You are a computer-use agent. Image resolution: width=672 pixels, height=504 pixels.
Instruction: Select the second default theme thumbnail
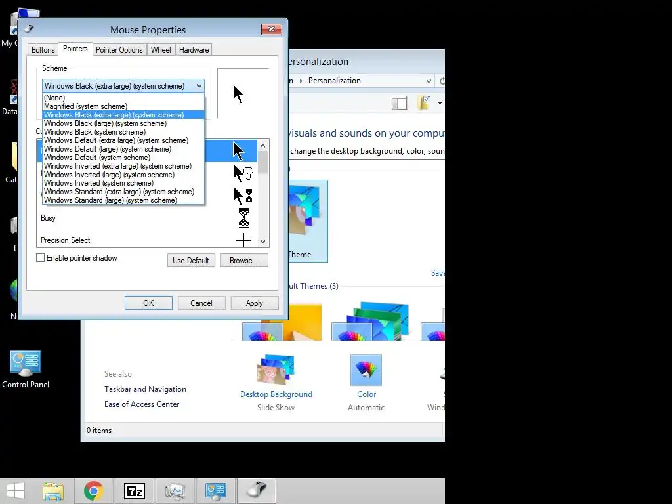[369, 322]
